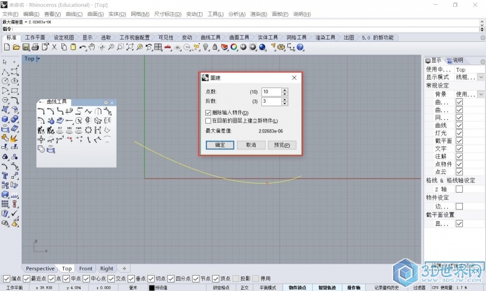Click the Zoom window magnifier icon
This screenshot has height=291, width=486.
pyautogui.click(x=120, y=47)
